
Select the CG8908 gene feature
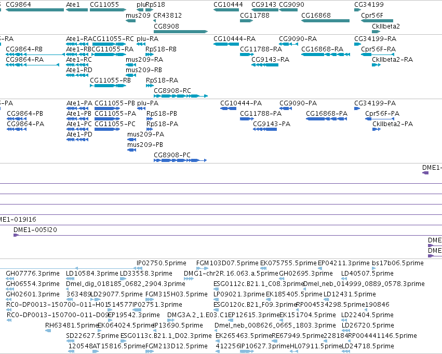click(x=181, y=32)
